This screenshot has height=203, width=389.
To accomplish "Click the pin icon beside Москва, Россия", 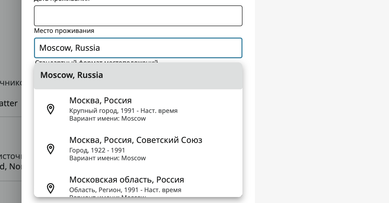I will 50,109.
